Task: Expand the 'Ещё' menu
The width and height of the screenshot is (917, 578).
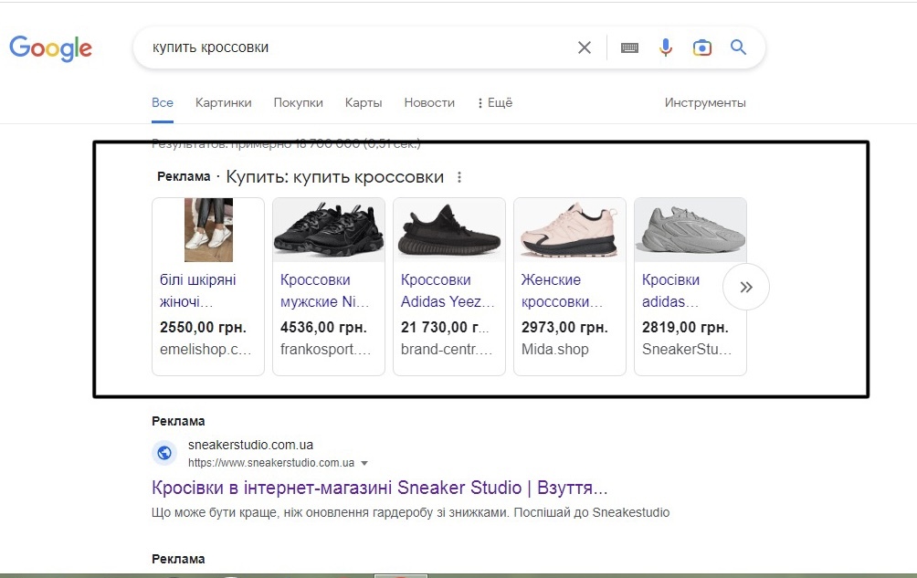Action: click(495, 103)
